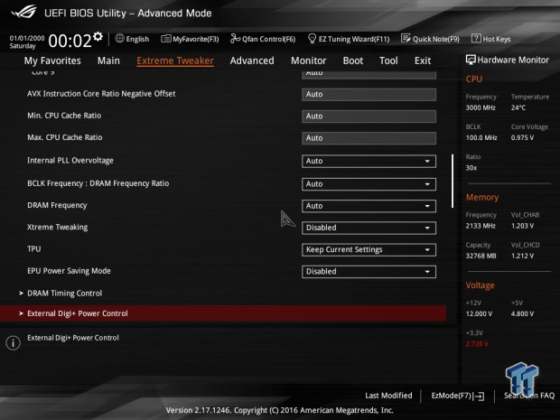Open EPU Power Saving Mode dropdown
Screen dimensions: 560x420
click(369, 272)
